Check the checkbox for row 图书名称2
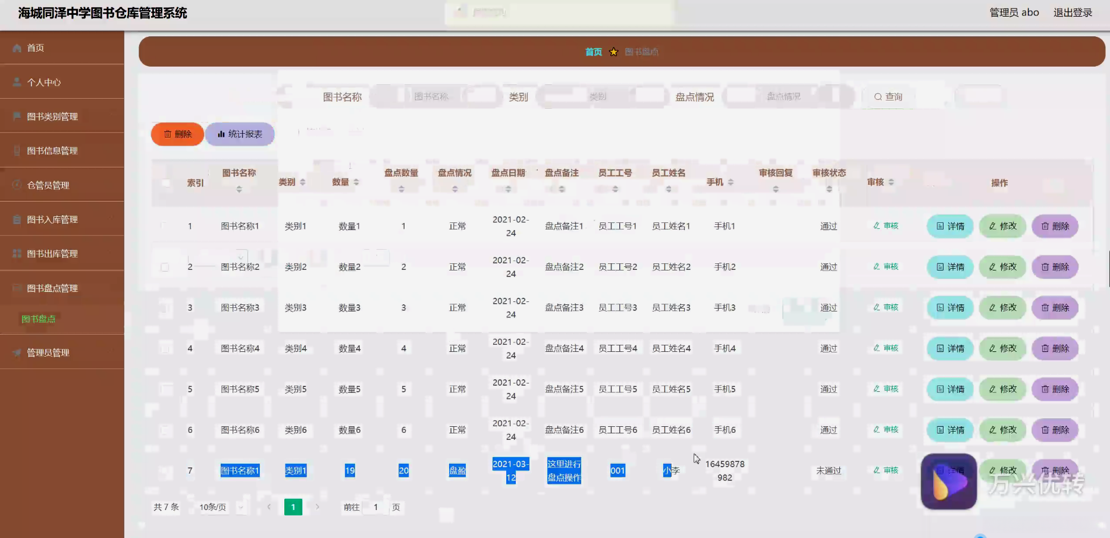The height and width of the screenshot is (538, 1110). [x=165, y=267]
